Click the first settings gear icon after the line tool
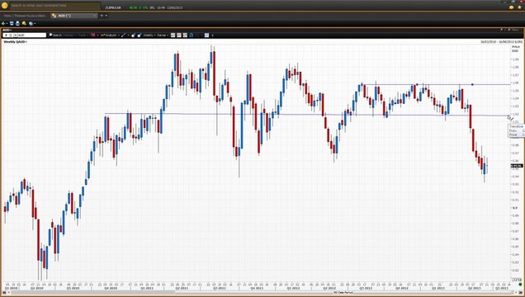 [x=133, y=35]
